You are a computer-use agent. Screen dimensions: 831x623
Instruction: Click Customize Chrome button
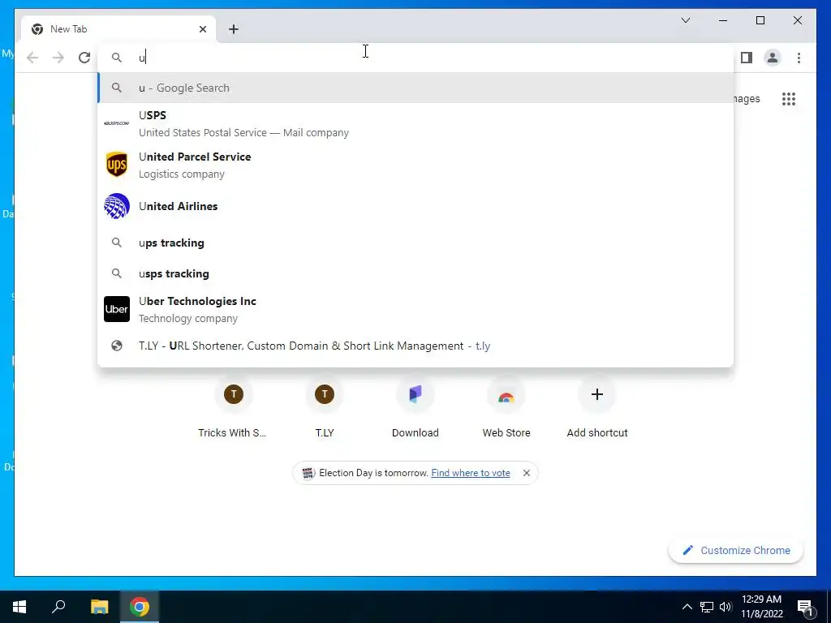[x=735, y=551]
